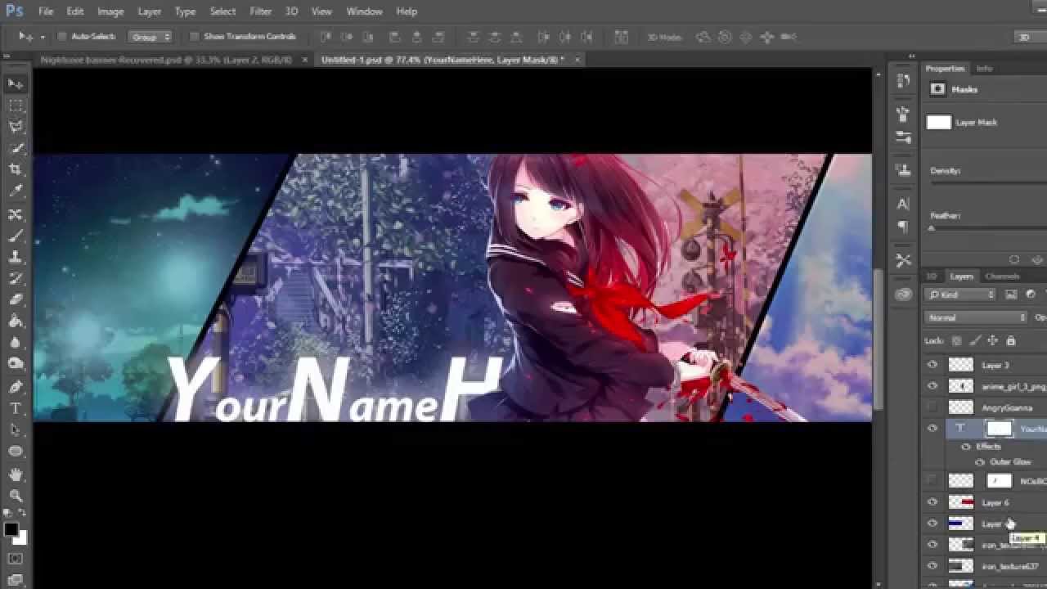Click the Lock all layer icon
The height and width of the screenshot is (589, 1047).
(x=1010, y=340)
